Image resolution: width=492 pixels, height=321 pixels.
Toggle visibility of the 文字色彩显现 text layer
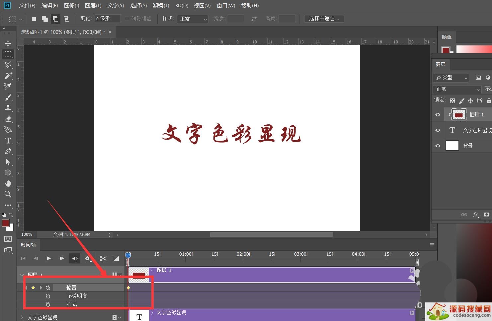(438, 130)
